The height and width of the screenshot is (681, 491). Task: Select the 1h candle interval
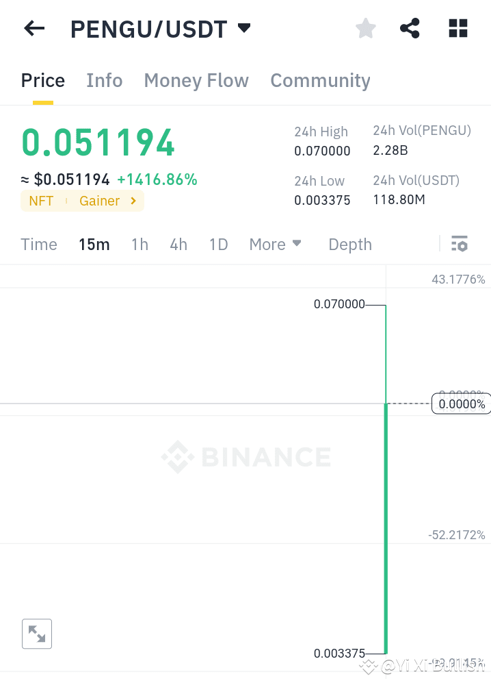pos(140,244)
